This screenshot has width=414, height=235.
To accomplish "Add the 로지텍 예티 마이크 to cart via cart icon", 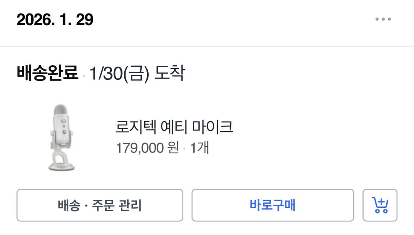I will [381, 205].
